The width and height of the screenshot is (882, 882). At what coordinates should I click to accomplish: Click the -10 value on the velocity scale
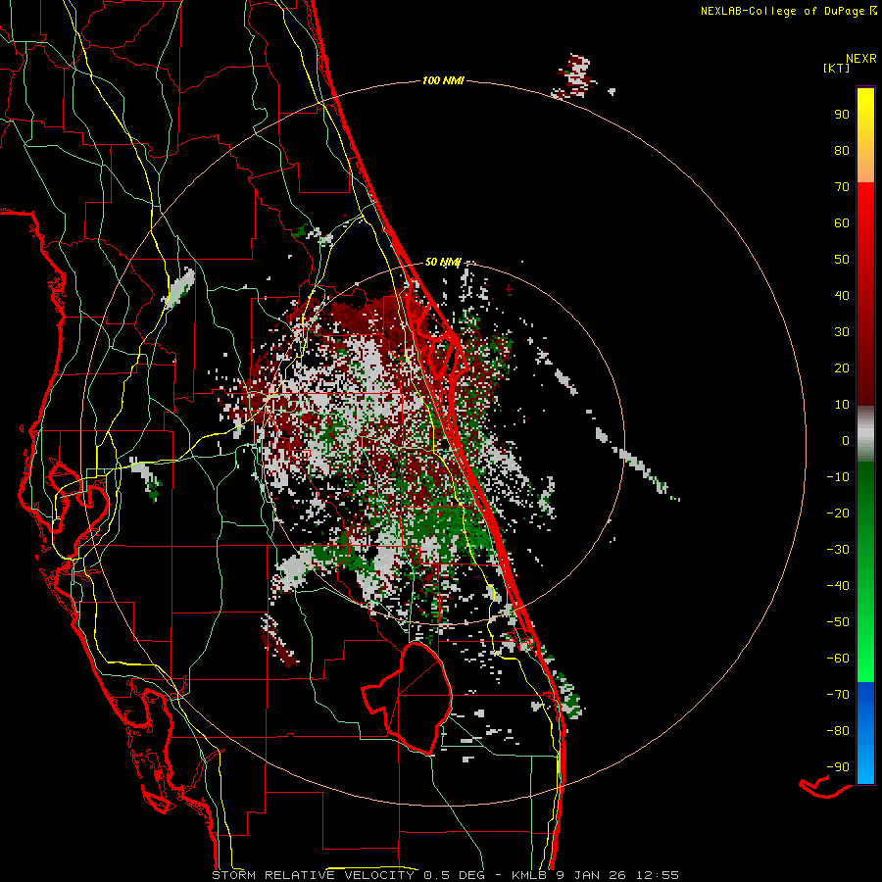click(x=838, y=477)
